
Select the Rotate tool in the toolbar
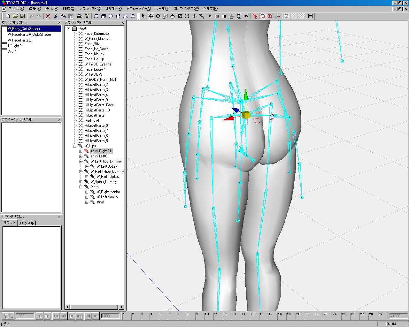(x=158, y=16)
